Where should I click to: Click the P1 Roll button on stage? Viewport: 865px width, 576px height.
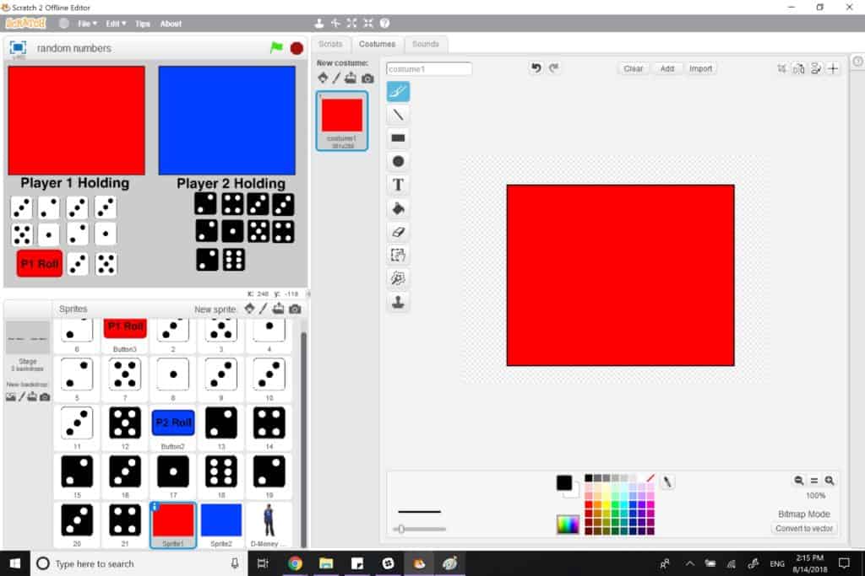click(x=40, y=264)
